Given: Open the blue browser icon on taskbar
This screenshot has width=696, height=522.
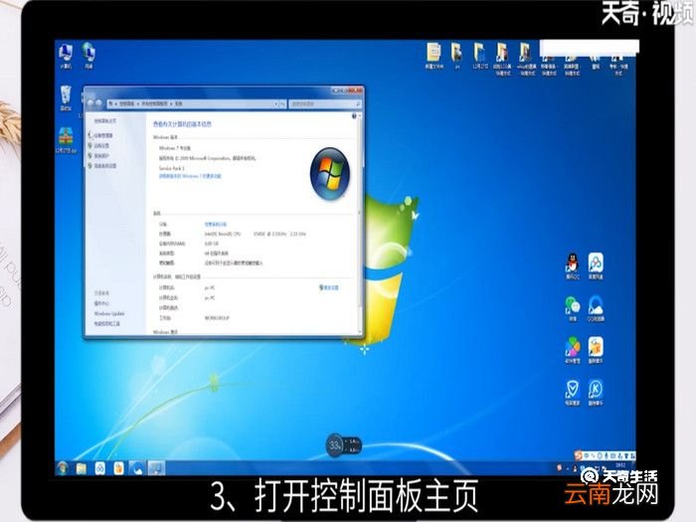Looking at the screenshot, I should [x=137, y=468].
